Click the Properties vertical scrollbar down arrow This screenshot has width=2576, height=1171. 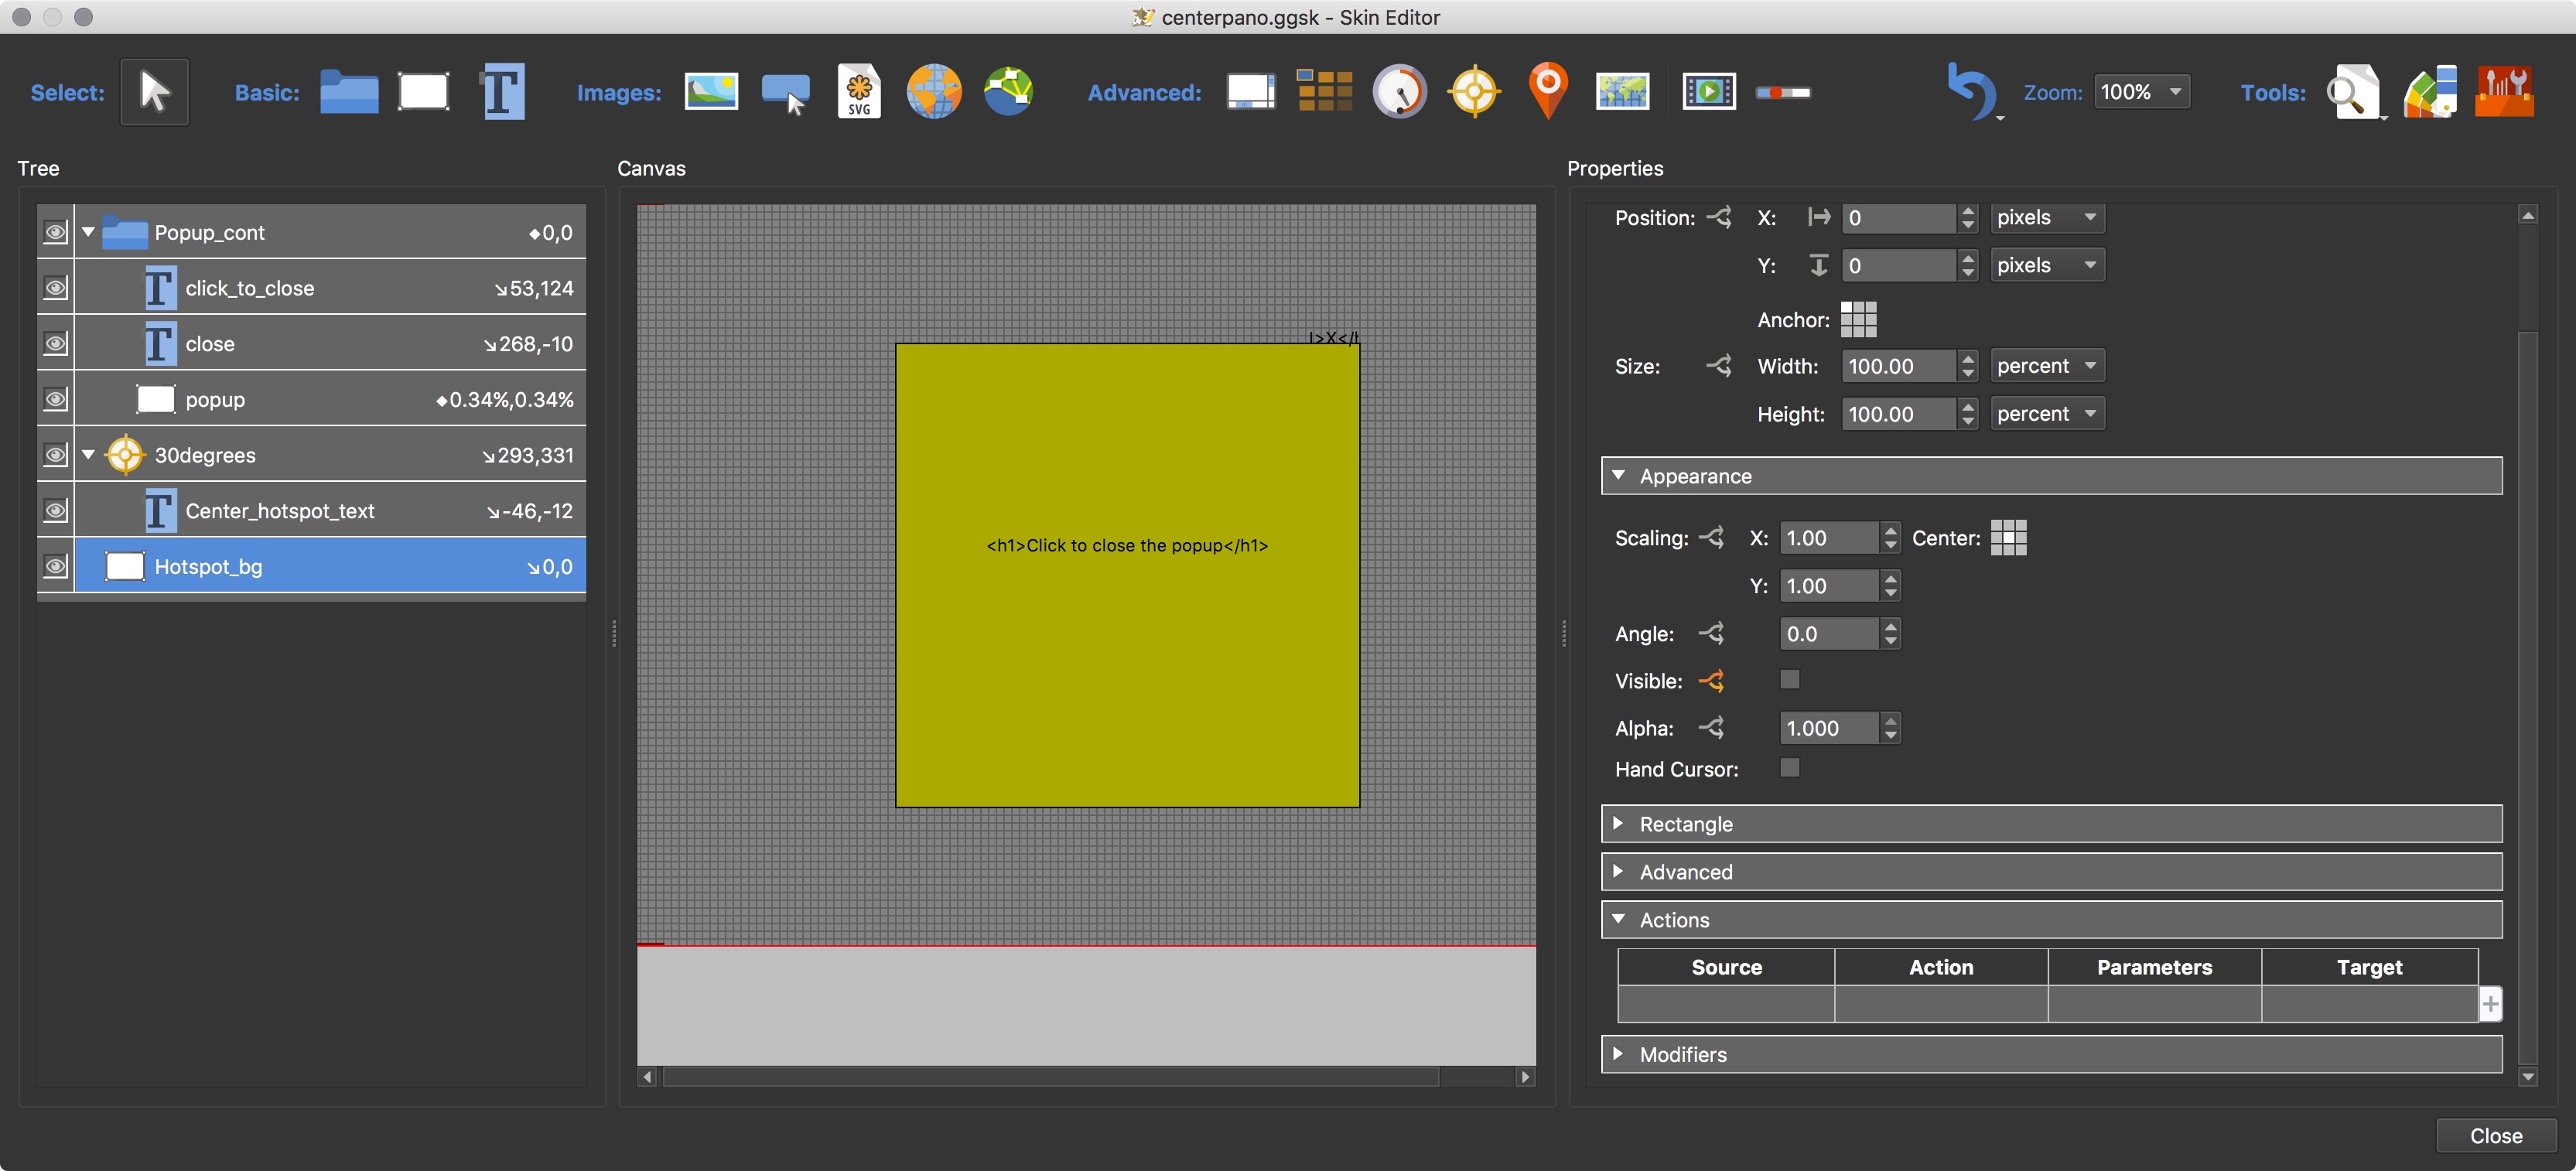pyautogui.click(x=2528, y=1077)
